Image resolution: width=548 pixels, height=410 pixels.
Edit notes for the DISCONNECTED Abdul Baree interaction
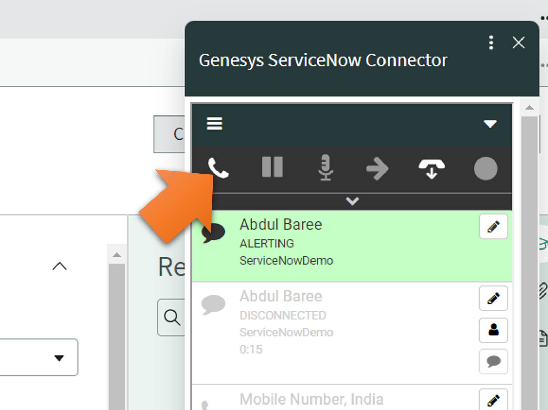pos(493,298)
